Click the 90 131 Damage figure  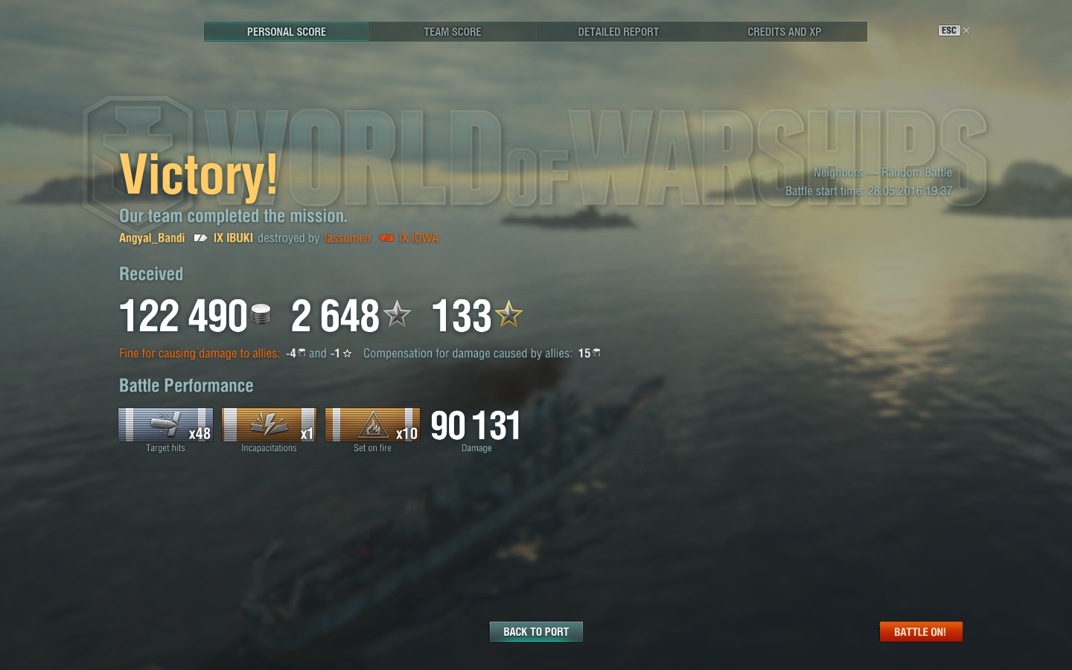pyautogui.click(x=476, y=426)
